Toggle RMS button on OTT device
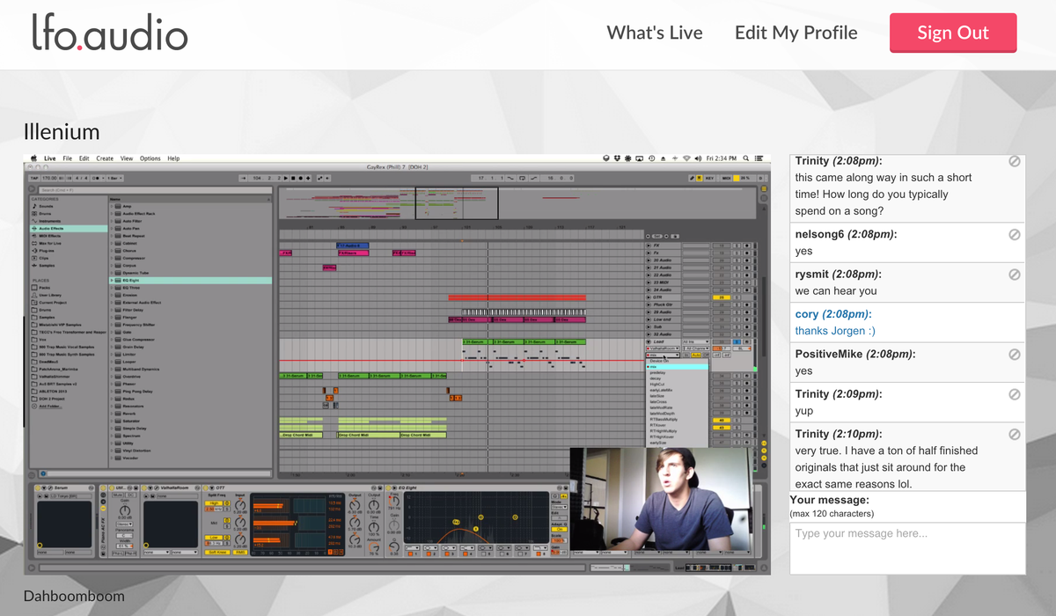1056x616 pixels. pos(240,552)
